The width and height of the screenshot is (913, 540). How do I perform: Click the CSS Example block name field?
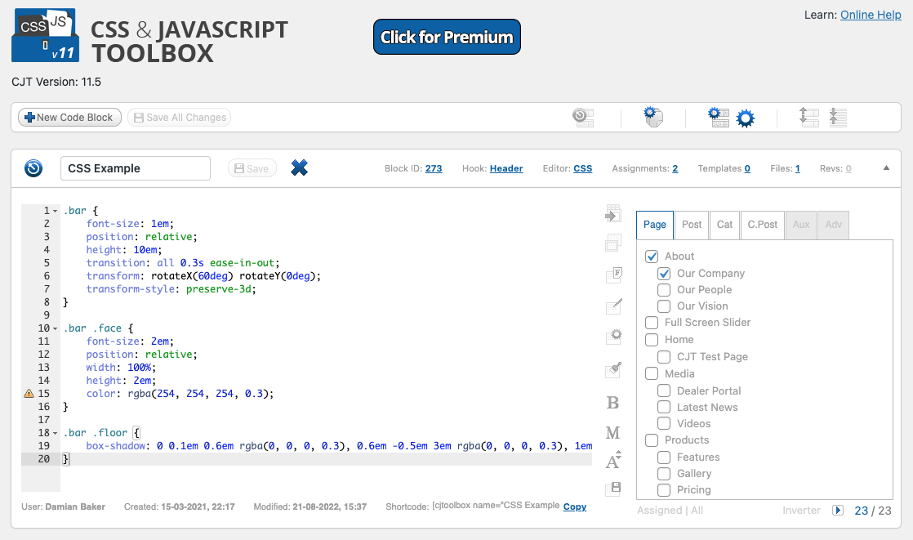[135, 168]
